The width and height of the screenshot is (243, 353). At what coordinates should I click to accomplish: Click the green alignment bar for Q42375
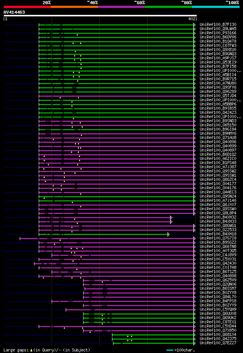(153, 339)
